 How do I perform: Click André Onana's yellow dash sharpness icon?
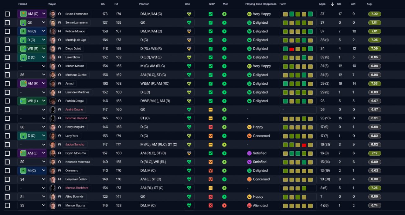(x=210, y=110)
